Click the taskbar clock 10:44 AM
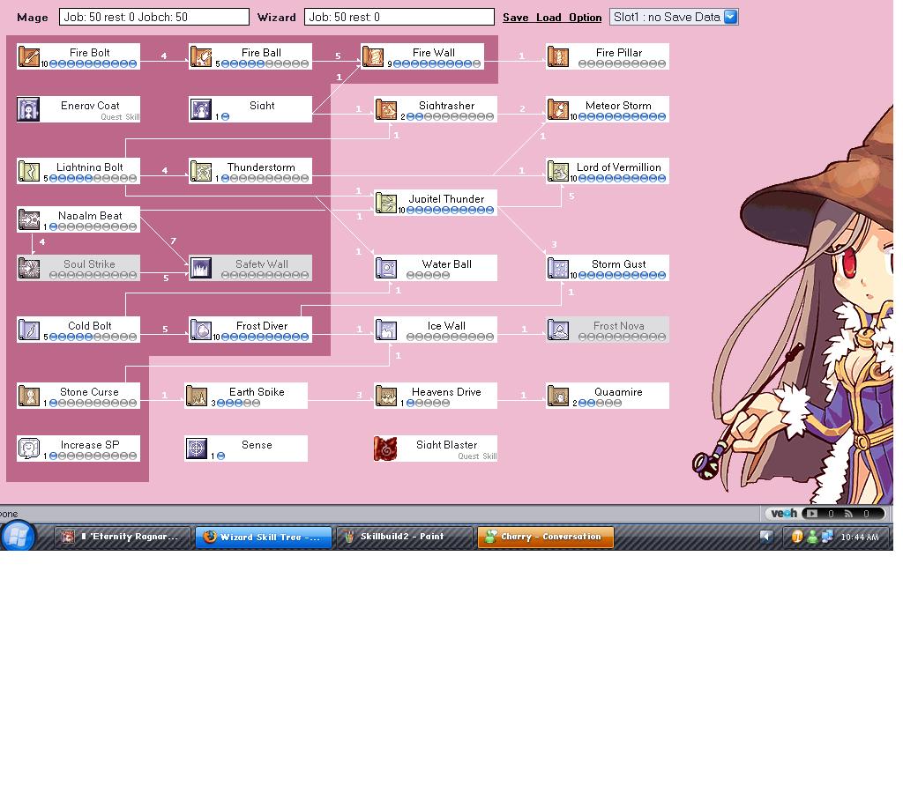The width and height of the screenshot is (903, 786). pos(860,537)
